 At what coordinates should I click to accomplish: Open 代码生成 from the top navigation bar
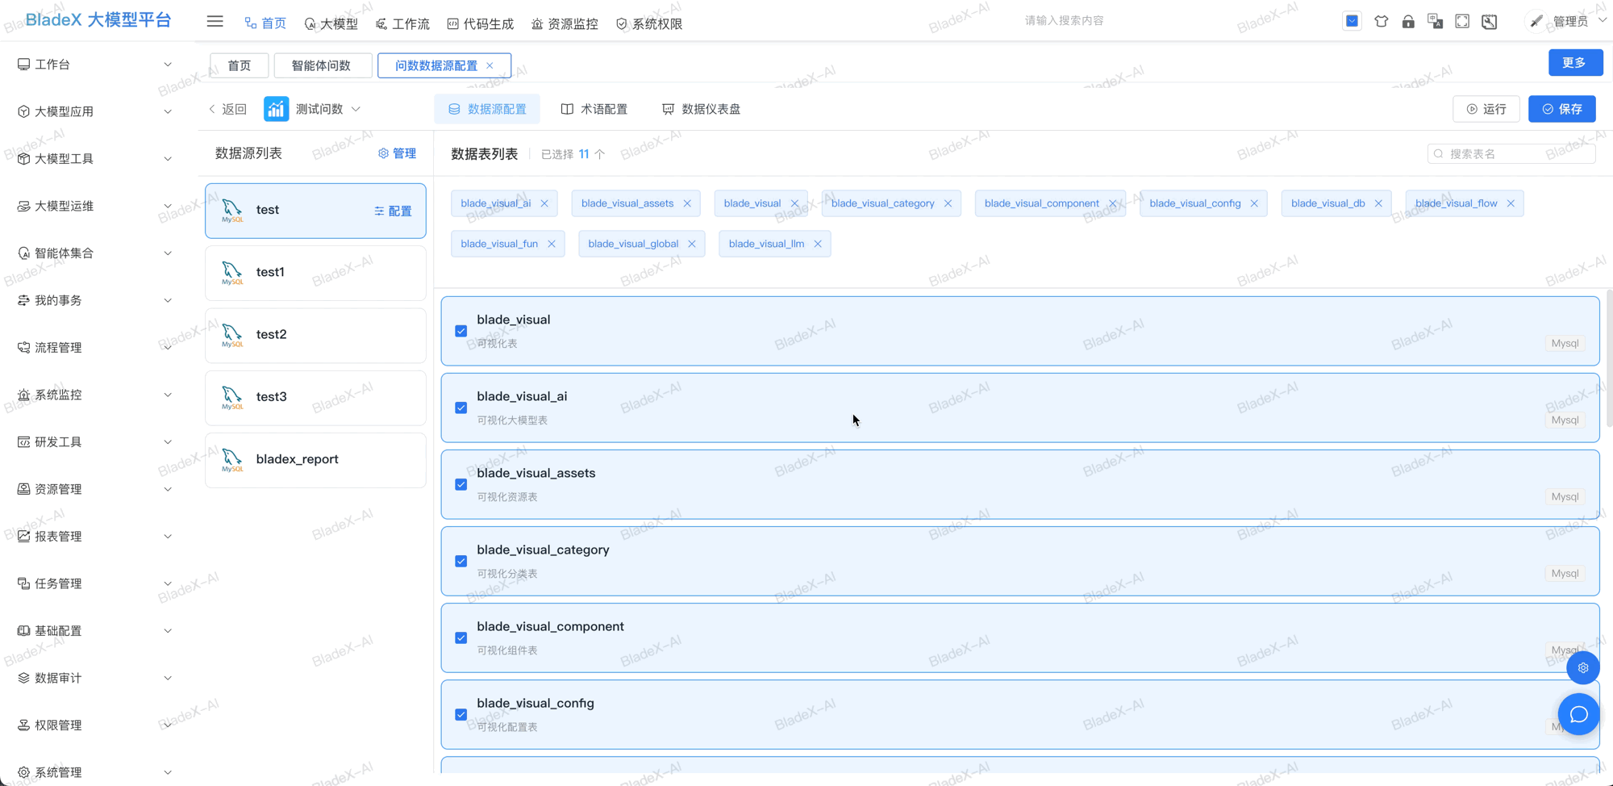(x=480, y=23)
